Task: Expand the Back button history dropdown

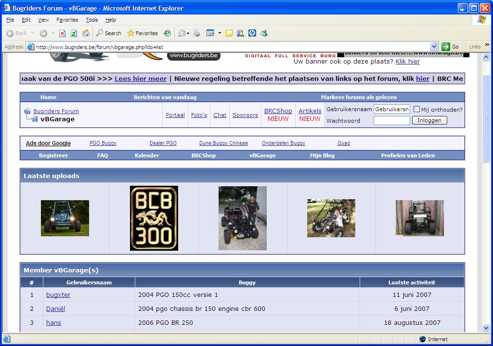Action: tap(33, 33)
